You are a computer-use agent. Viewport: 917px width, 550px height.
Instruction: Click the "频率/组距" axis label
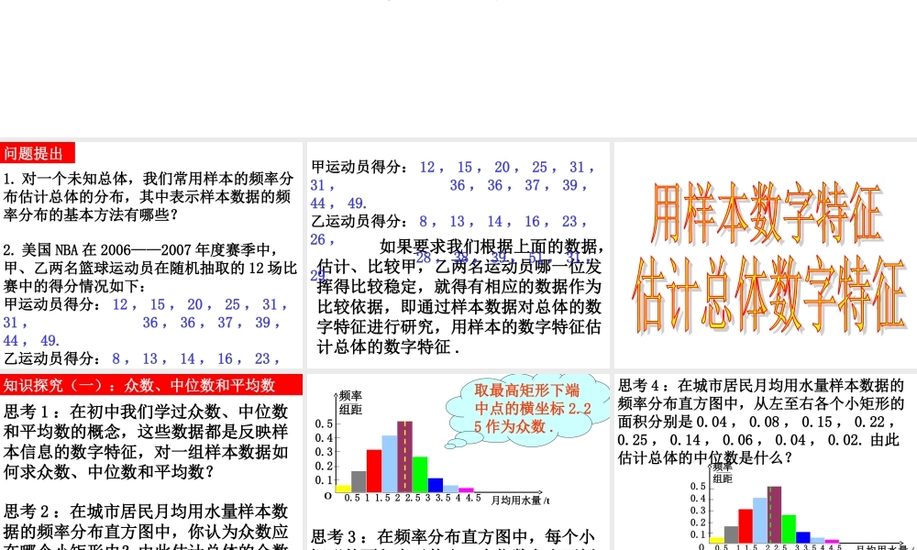click(x=351, y=400)
